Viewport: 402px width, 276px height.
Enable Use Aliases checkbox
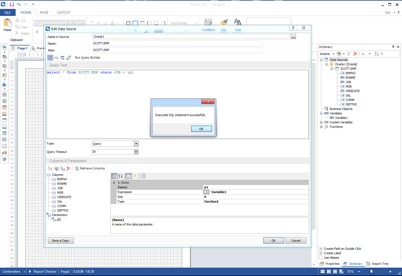pyautogui.click(x=321, y=258)
